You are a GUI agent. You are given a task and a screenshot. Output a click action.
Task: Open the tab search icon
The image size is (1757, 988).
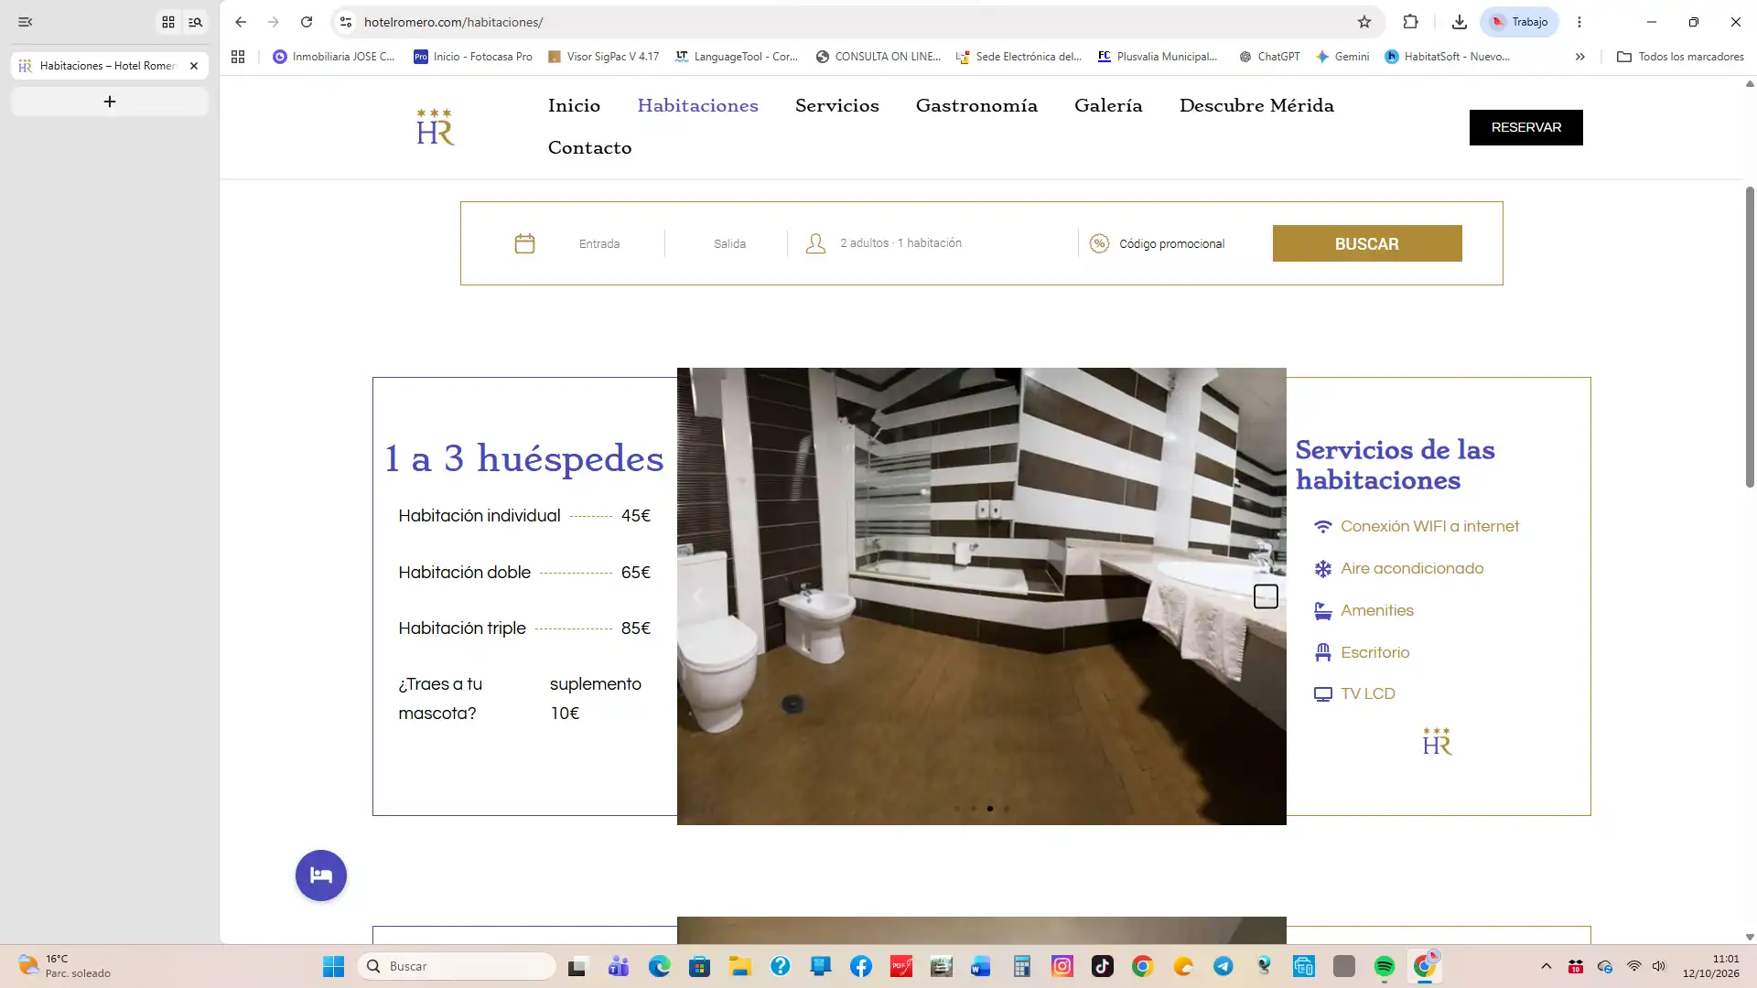(195, 22)
